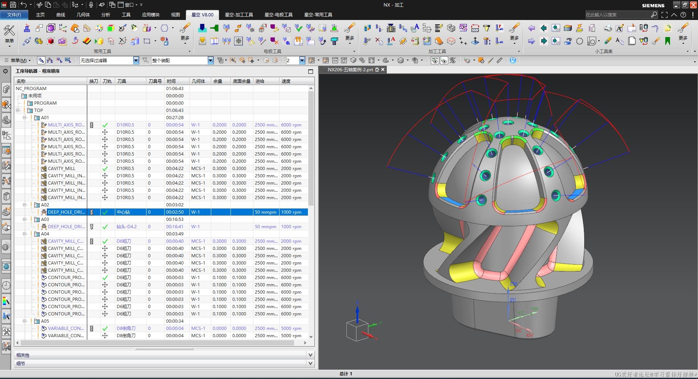Switch to the 星空-加工工具 tab
698x379 pixels.
pos(239,15)
